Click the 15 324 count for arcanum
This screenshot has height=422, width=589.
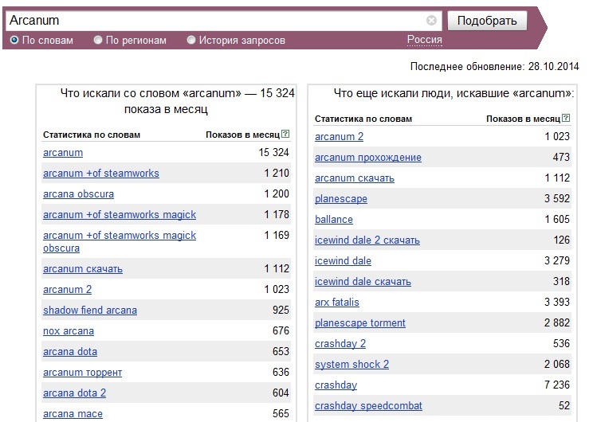(273, 152)
